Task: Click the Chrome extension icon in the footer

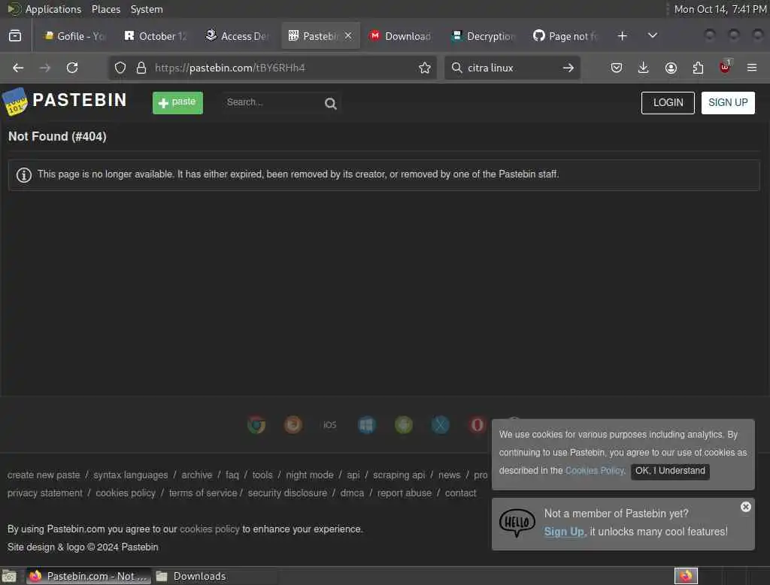Action: point(256,424)
